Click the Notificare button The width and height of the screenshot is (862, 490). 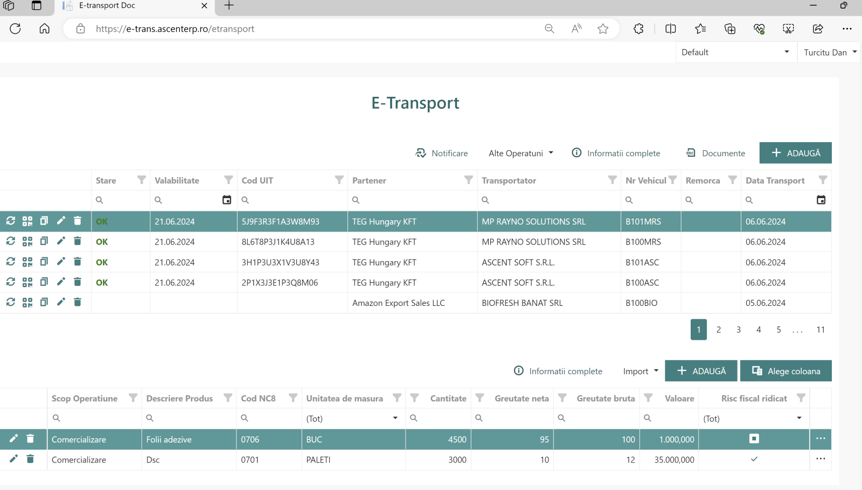pos(442,153)
